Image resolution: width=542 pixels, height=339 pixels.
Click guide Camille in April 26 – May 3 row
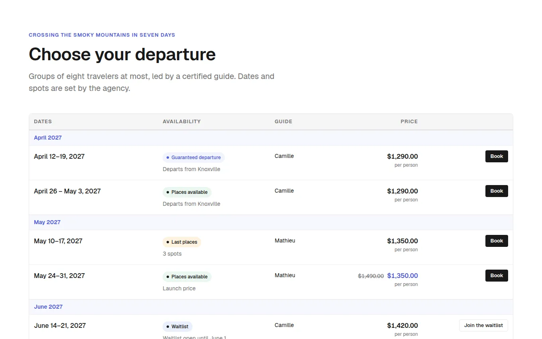(x=284, y=191)
